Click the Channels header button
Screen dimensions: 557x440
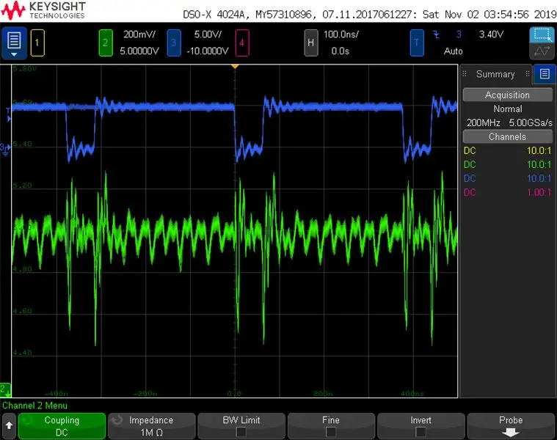tap(507, 136)
